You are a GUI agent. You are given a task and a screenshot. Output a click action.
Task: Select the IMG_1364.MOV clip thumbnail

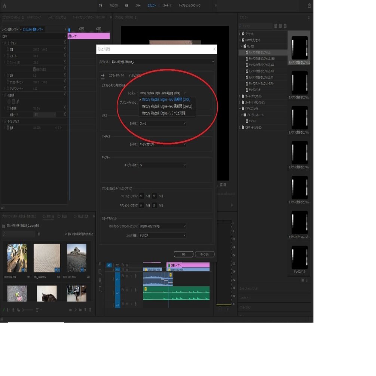point(46,257)
